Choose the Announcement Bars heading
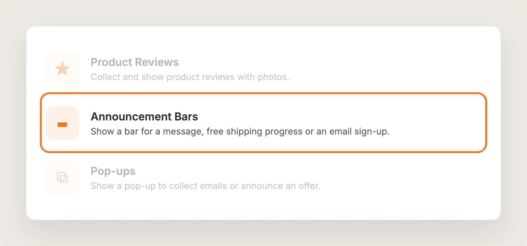 tap(144, 117)
